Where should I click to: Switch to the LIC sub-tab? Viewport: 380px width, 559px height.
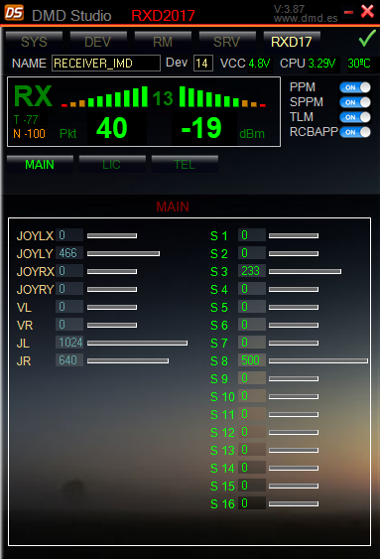click(x=112, y=164)
